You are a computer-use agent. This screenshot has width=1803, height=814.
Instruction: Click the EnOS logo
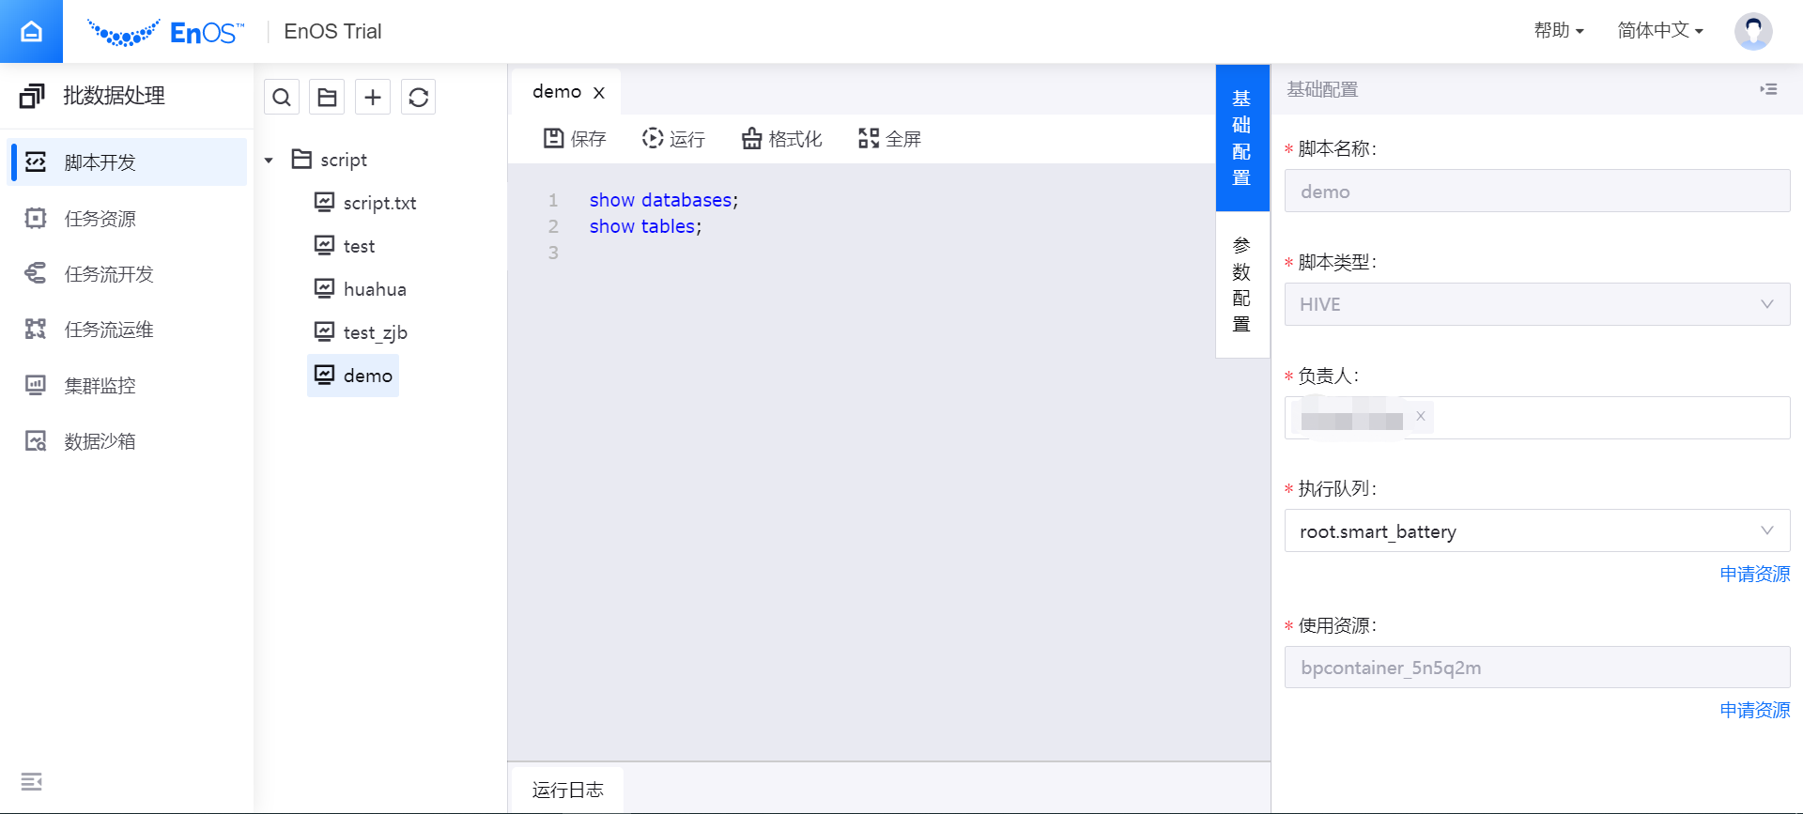click(x=165, y=32)
